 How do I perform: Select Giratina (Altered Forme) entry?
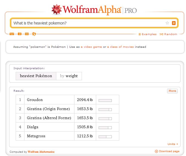pyautogui.click(x=49, y=118)
